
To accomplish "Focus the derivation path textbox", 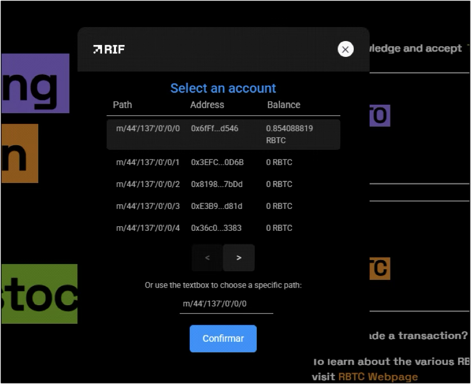I will (226, 304).
